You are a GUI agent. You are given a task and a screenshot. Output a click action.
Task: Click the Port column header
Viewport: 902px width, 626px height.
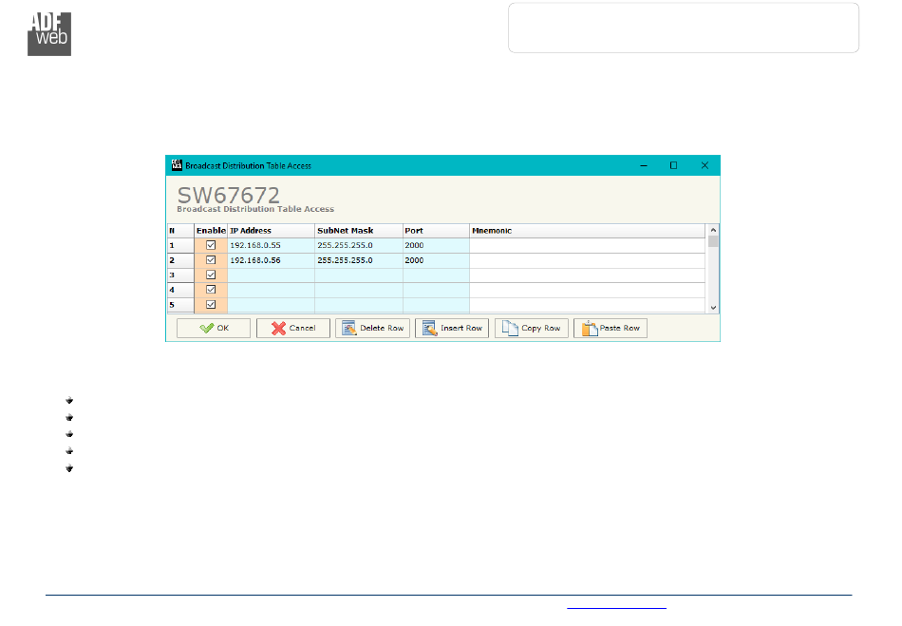(x=436, y=231)
